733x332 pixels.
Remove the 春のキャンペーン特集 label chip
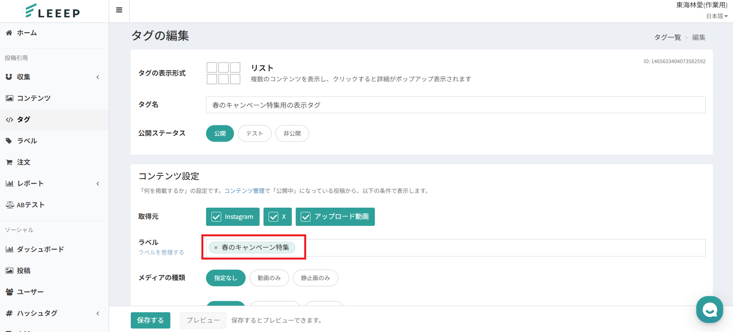[216, 248]
